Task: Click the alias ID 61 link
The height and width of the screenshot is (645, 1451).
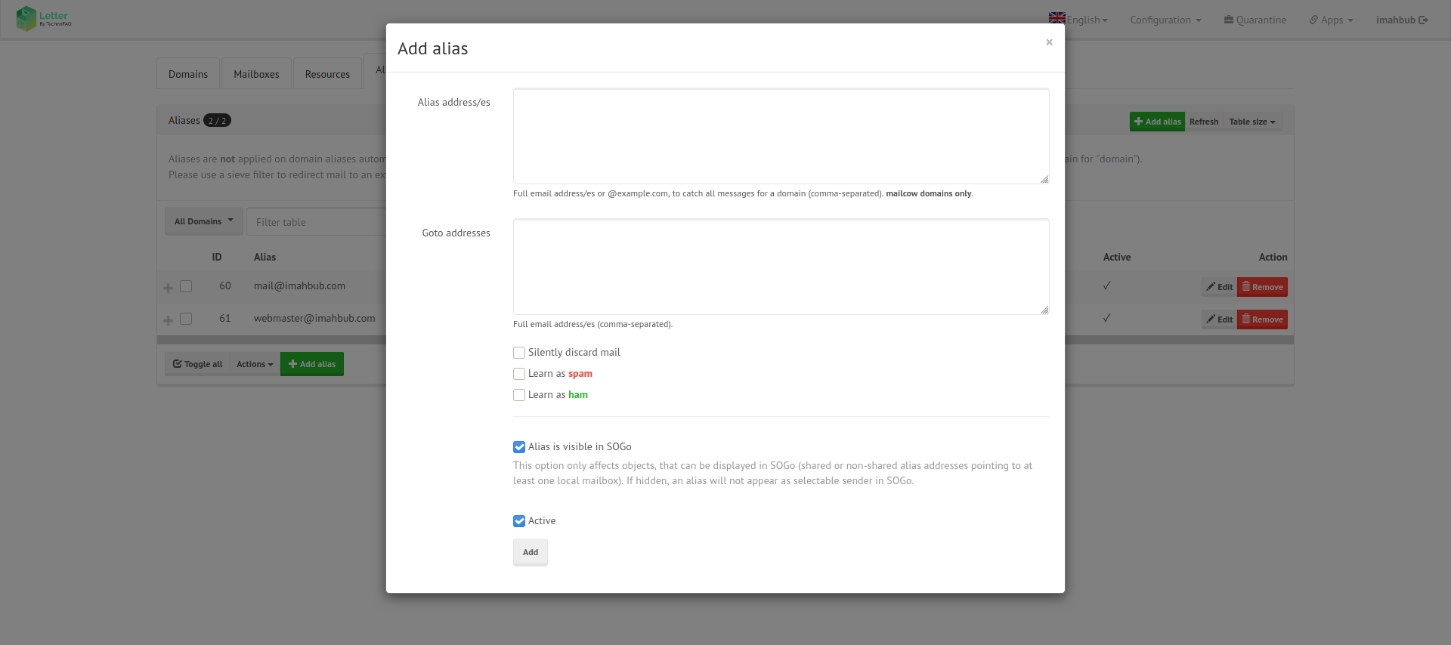Action: pos(225,319)
